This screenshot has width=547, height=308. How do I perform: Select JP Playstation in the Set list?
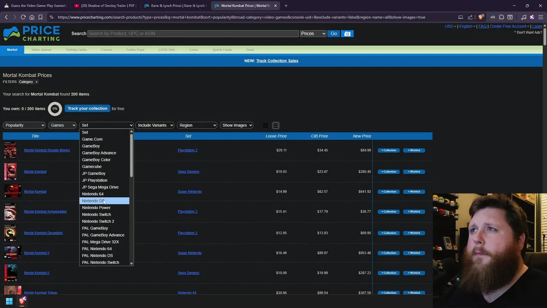tap(104, 180)
